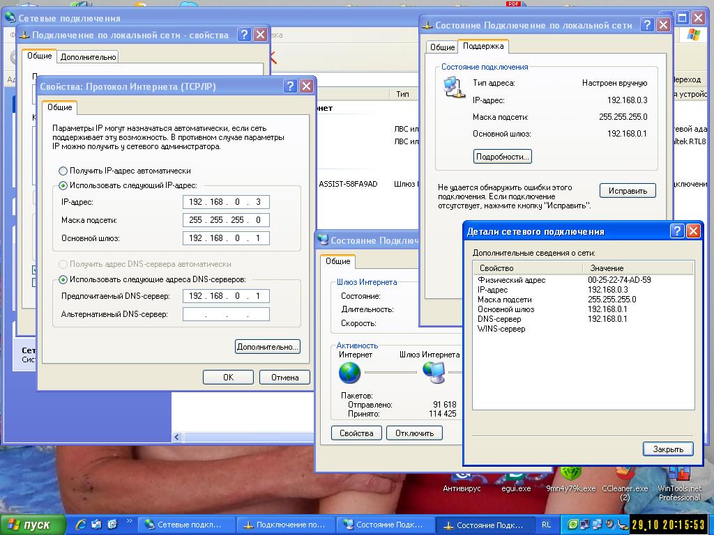Select Использовать следующий IP-адрес option
Screen dimensions: 714x535
click(63, 185)
